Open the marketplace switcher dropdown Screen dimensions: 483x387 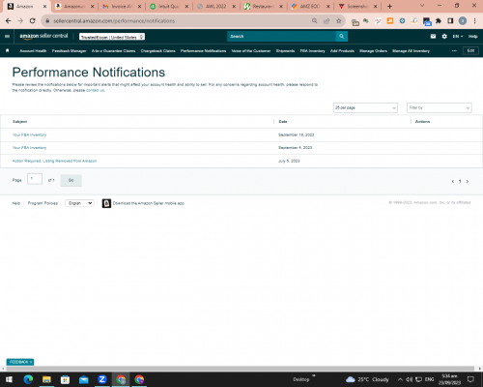[112, 37]
